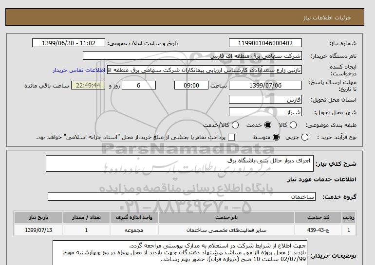
Task: Click the service code cell ج-43-439
Action: tap(318, 230)
